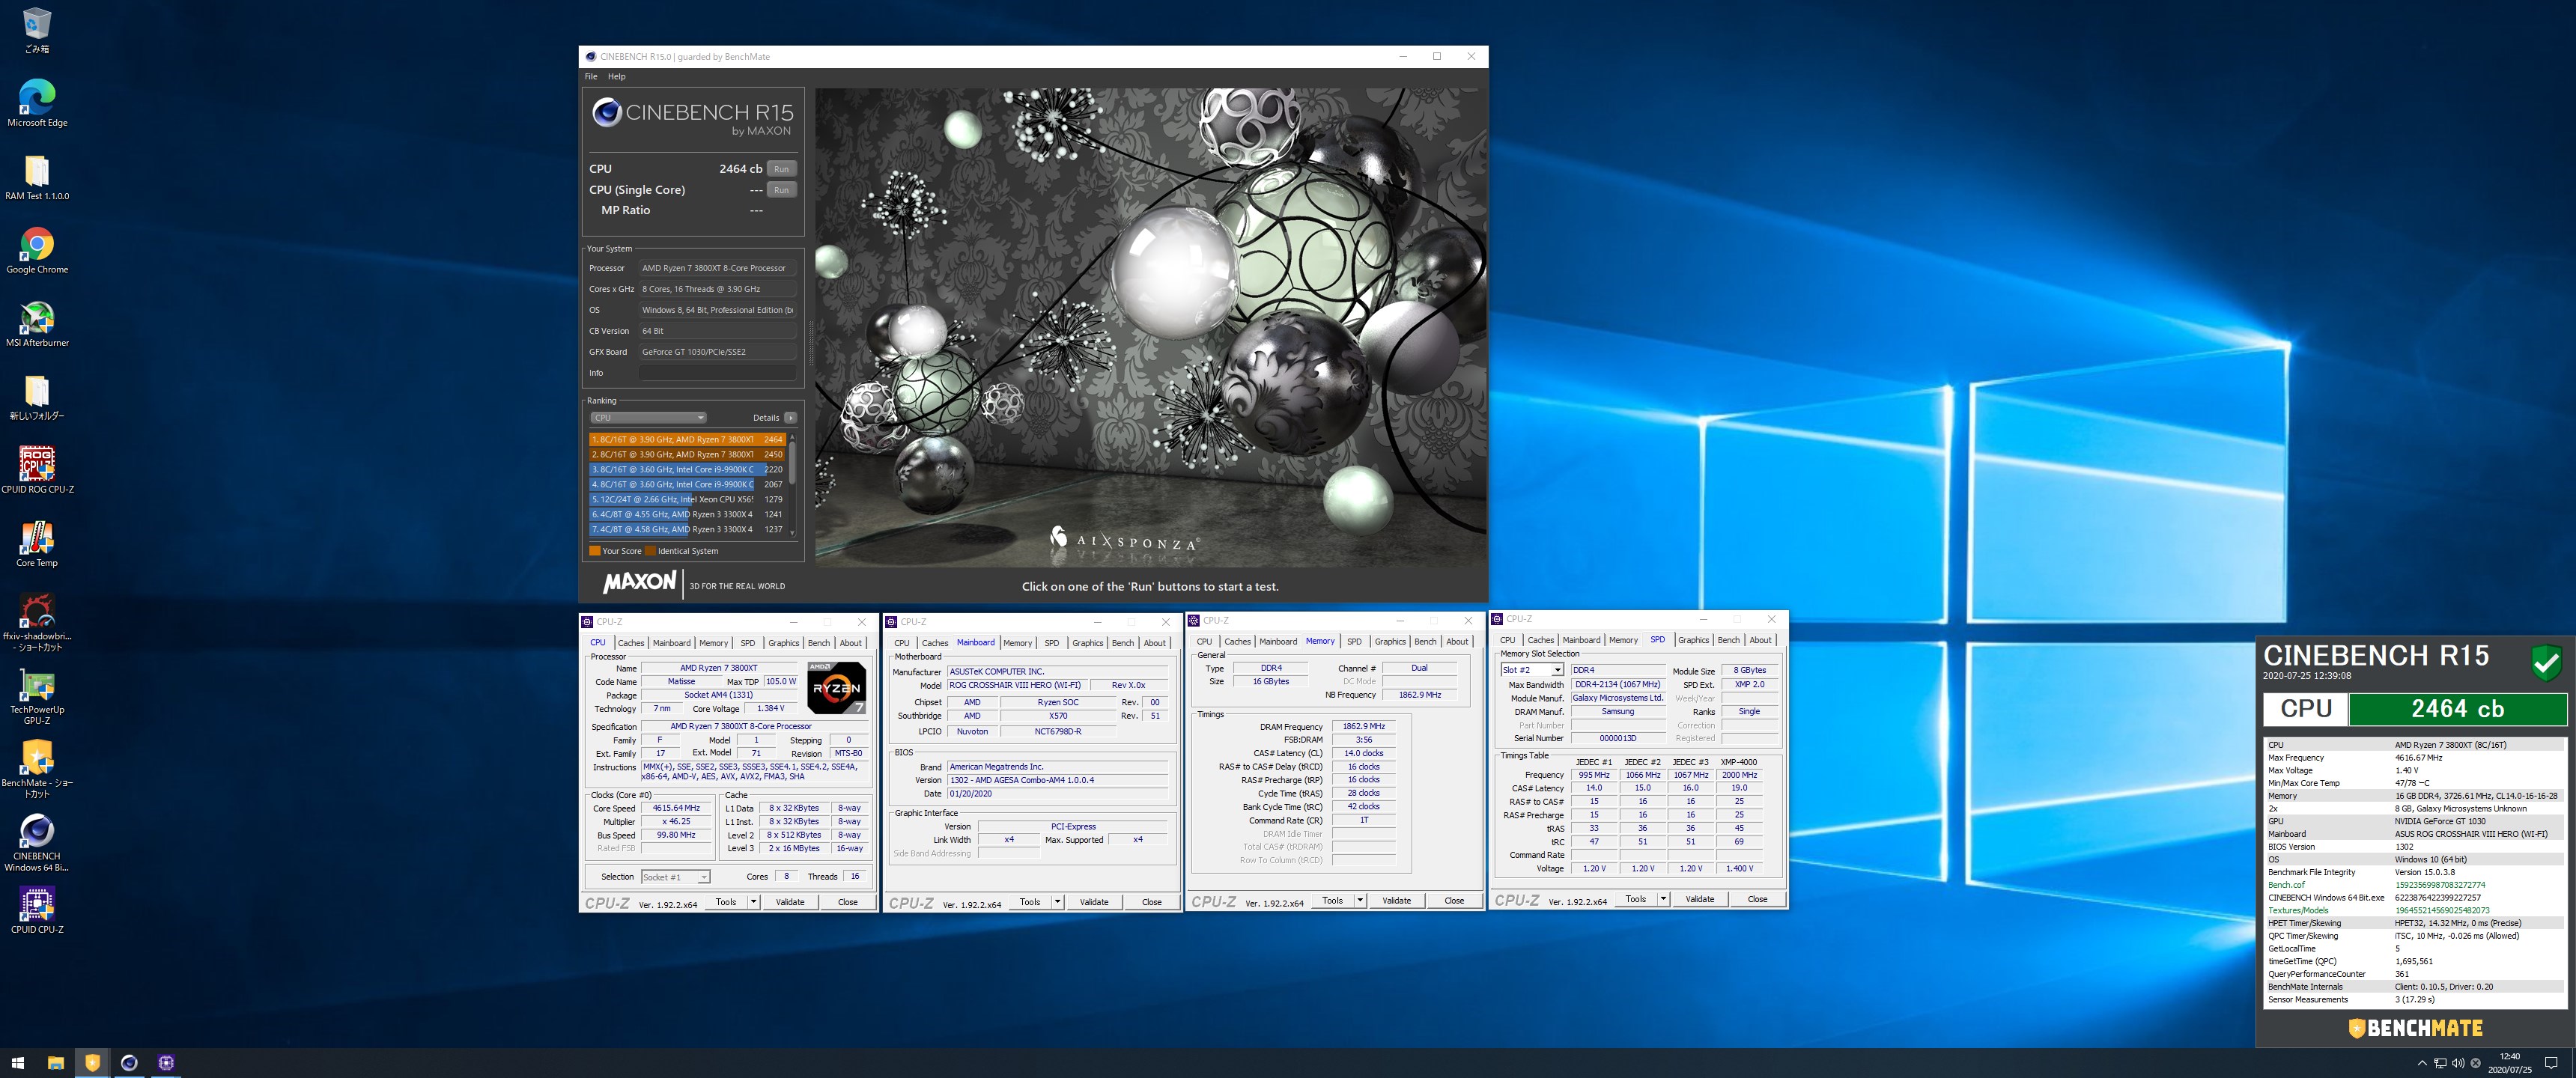This screenshot has height=1078, width=2576.
Task: Switch to Caches tab in first CPU-Z
Action: pyautogui.click(x=631, y=643)
